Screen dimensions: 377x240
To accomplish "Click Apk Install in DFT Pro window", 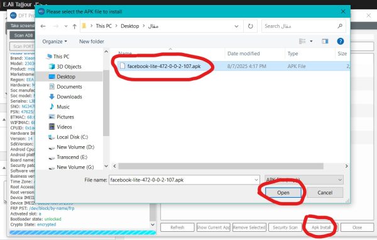I will pyautogui.click(x=321, y=227).
